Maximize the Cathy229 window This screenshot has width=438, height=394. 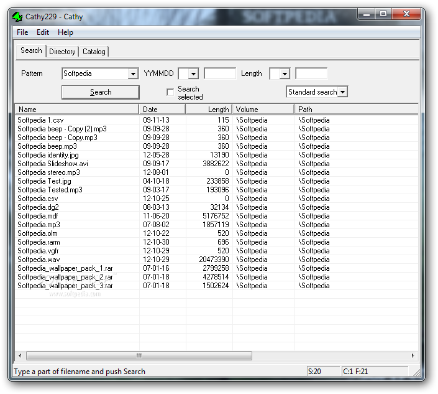coord(383,14)
